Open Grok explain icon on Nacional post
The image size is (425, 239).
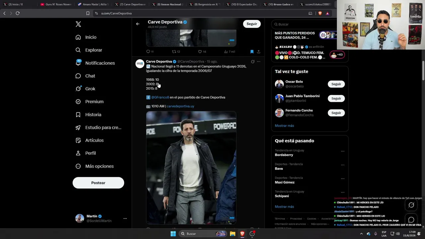253,62
